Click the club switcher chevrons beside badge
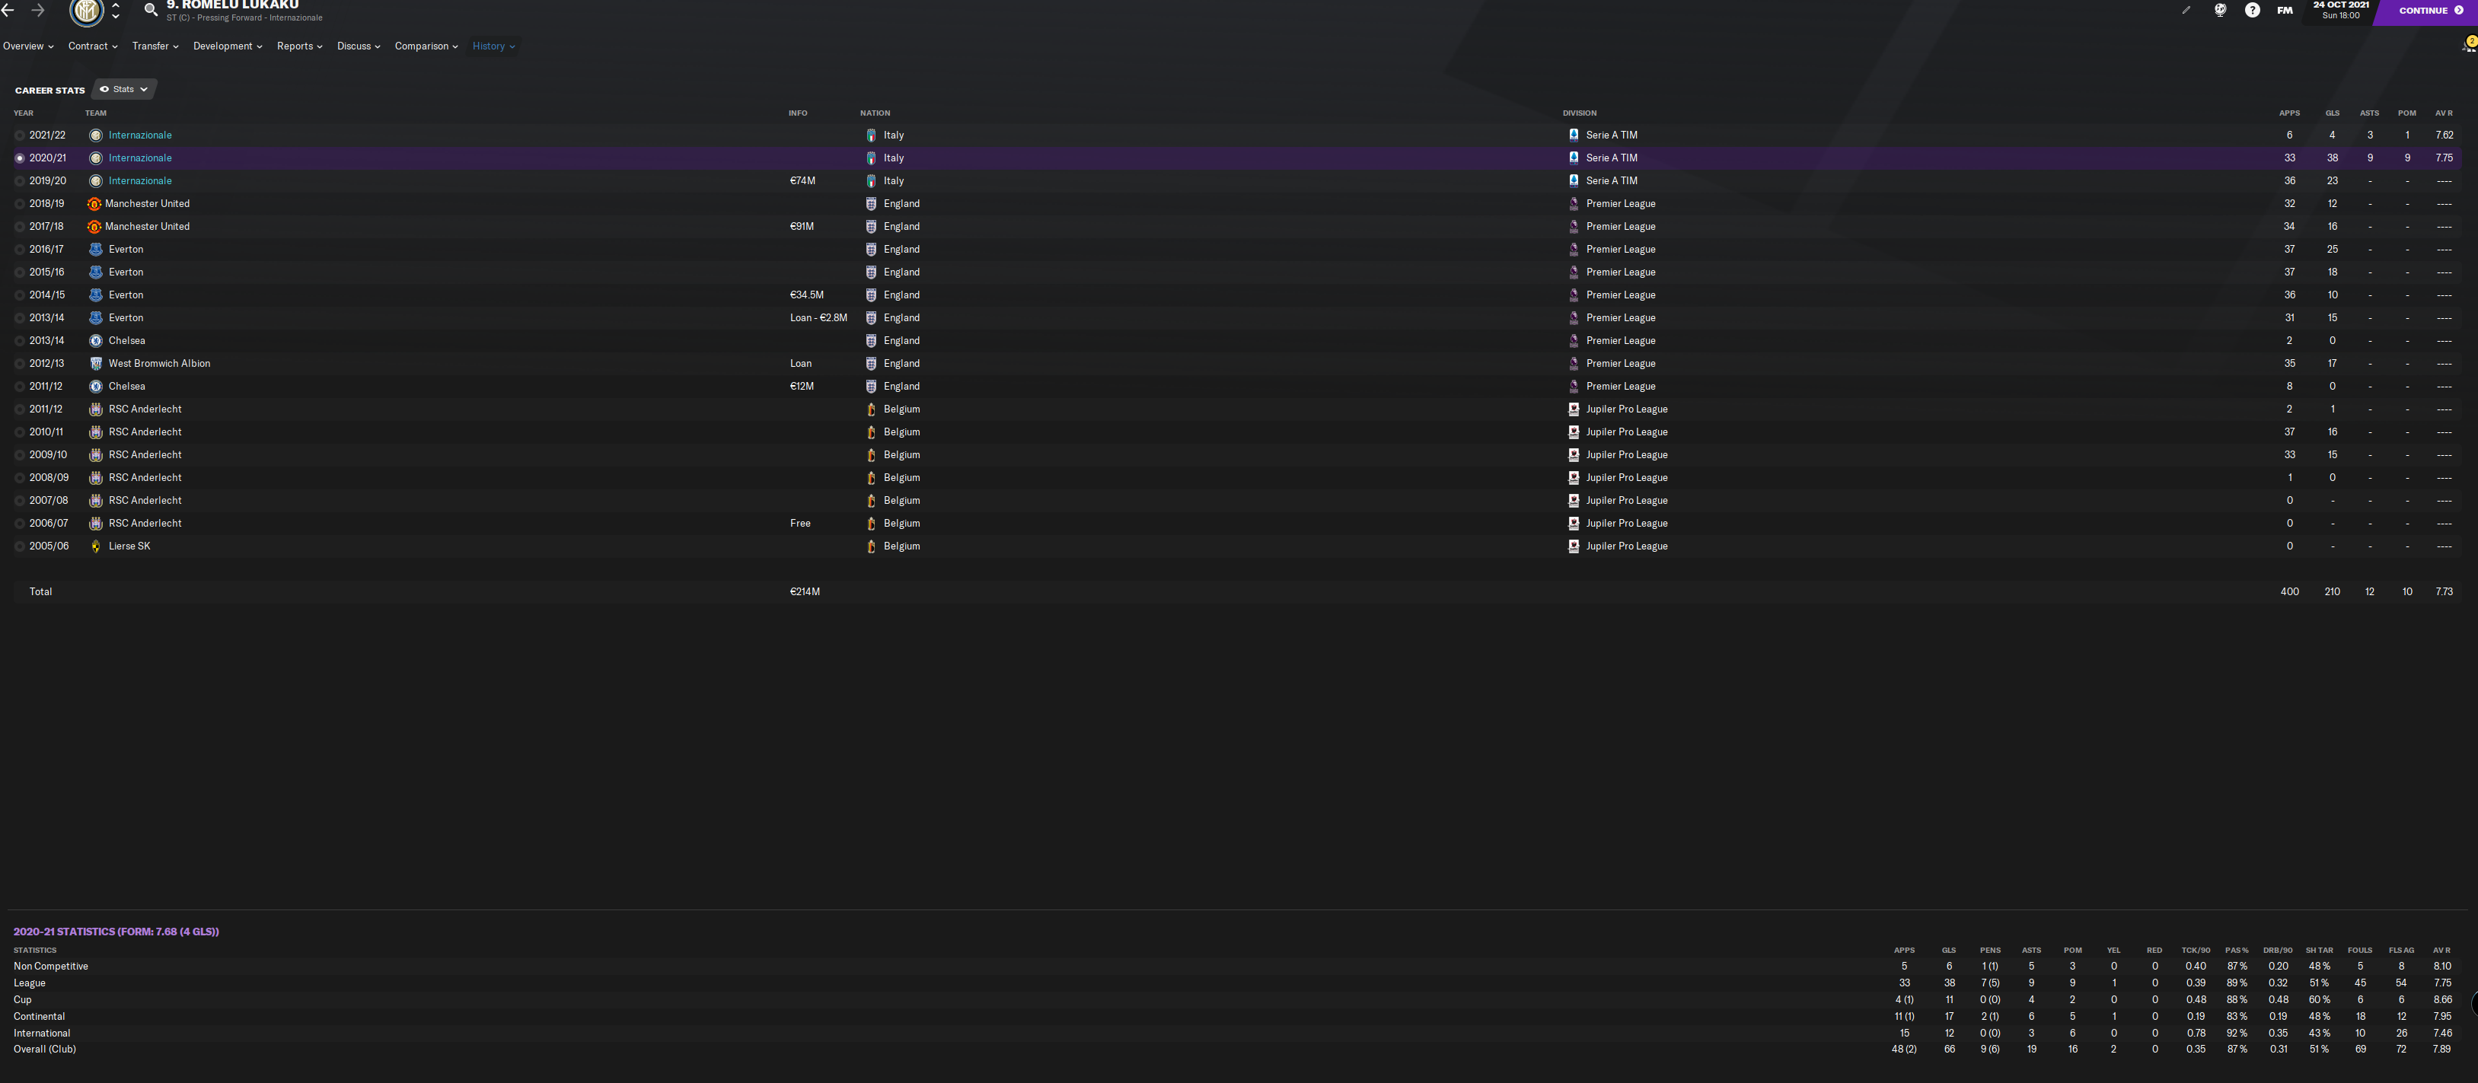This screenshot has width=2478, height=1083. [116, 11]
